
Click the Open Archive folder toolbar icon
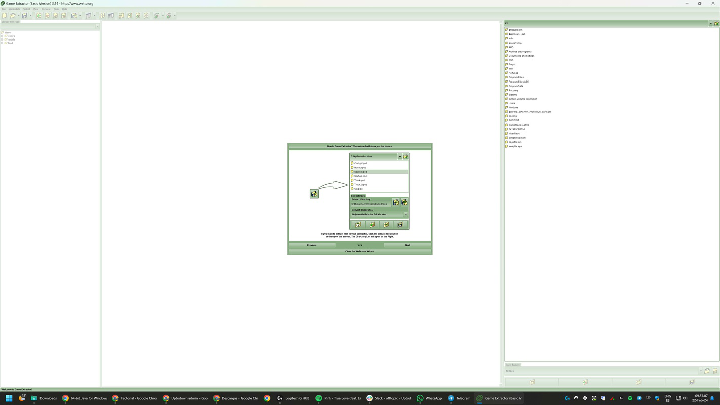click(13, 16)
